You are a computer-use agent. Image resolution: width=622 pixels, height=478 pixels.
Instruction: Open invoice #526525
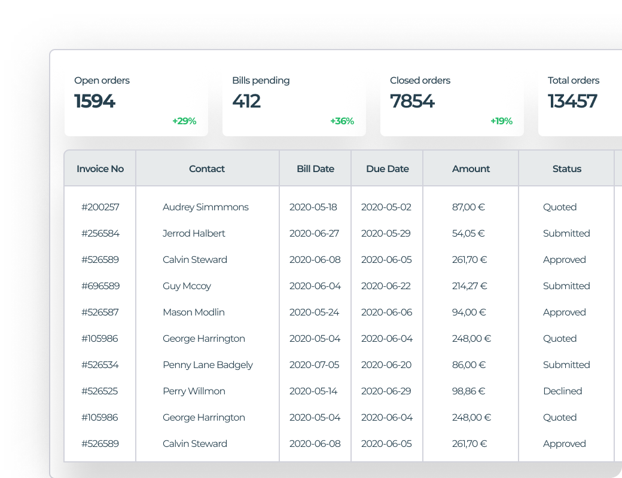pyautogui.click(x=99, y=391)
